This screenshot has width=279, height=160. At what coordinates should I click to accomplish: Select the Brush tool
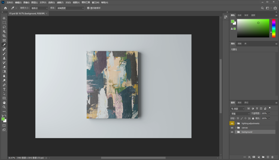[4, 54]
